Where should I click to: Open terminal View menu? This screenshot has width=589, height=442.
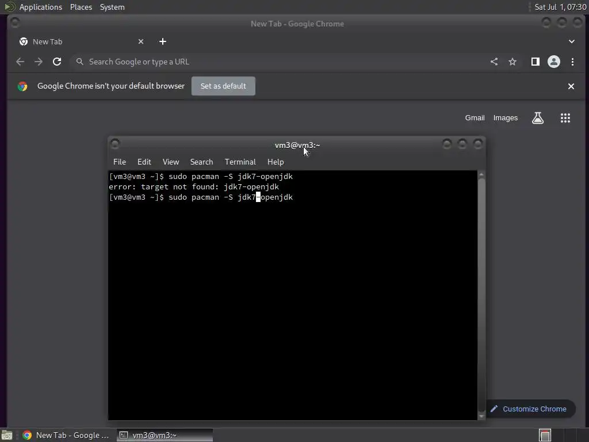170,162
